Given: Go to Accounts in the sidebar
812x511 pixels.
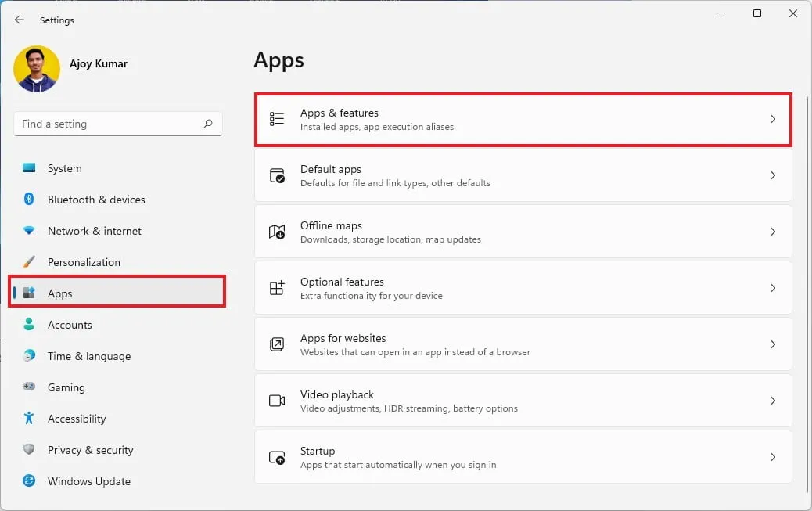Looking at the screenshot, I should coord(70,325).
